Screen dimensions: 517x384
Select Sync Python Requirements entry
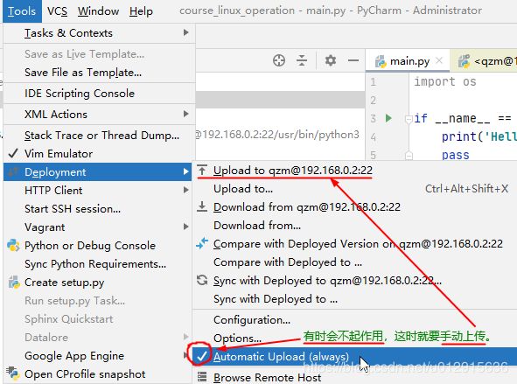[95, 263]
